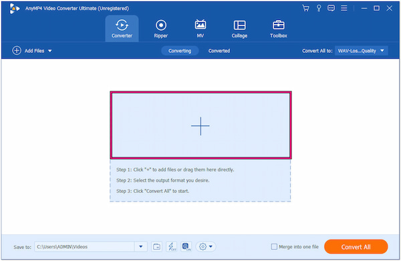Open the output folder icon
This screenshot has width=401, height=261.
pos(156,247)
